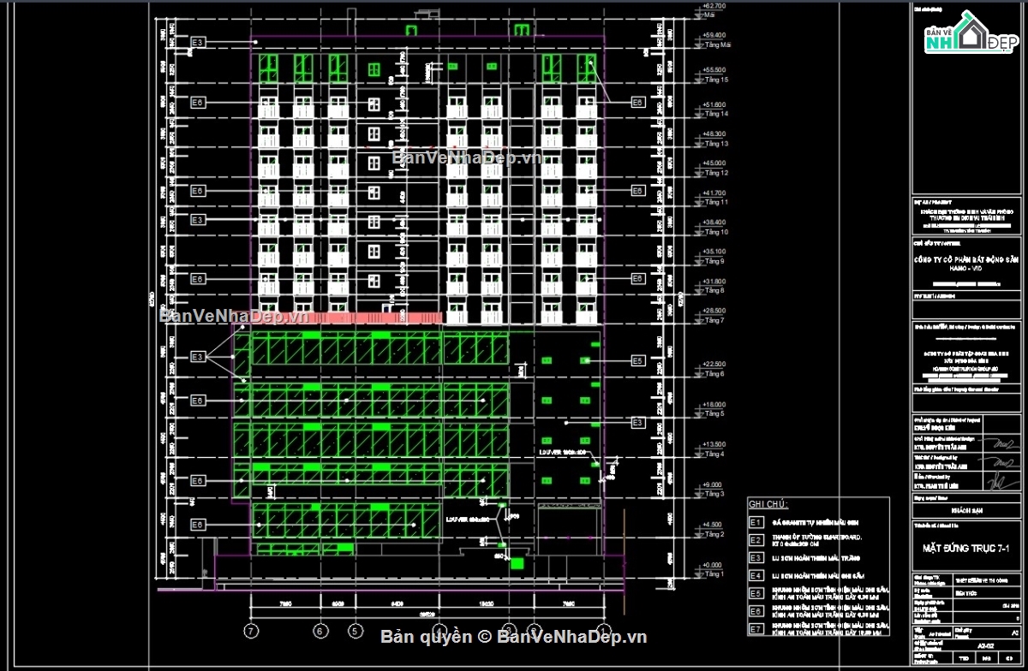The width and height of the screenshot is (1028, 671).
Task: Pick the +45.000 elevation marker text
Action: tap(715, 163)
